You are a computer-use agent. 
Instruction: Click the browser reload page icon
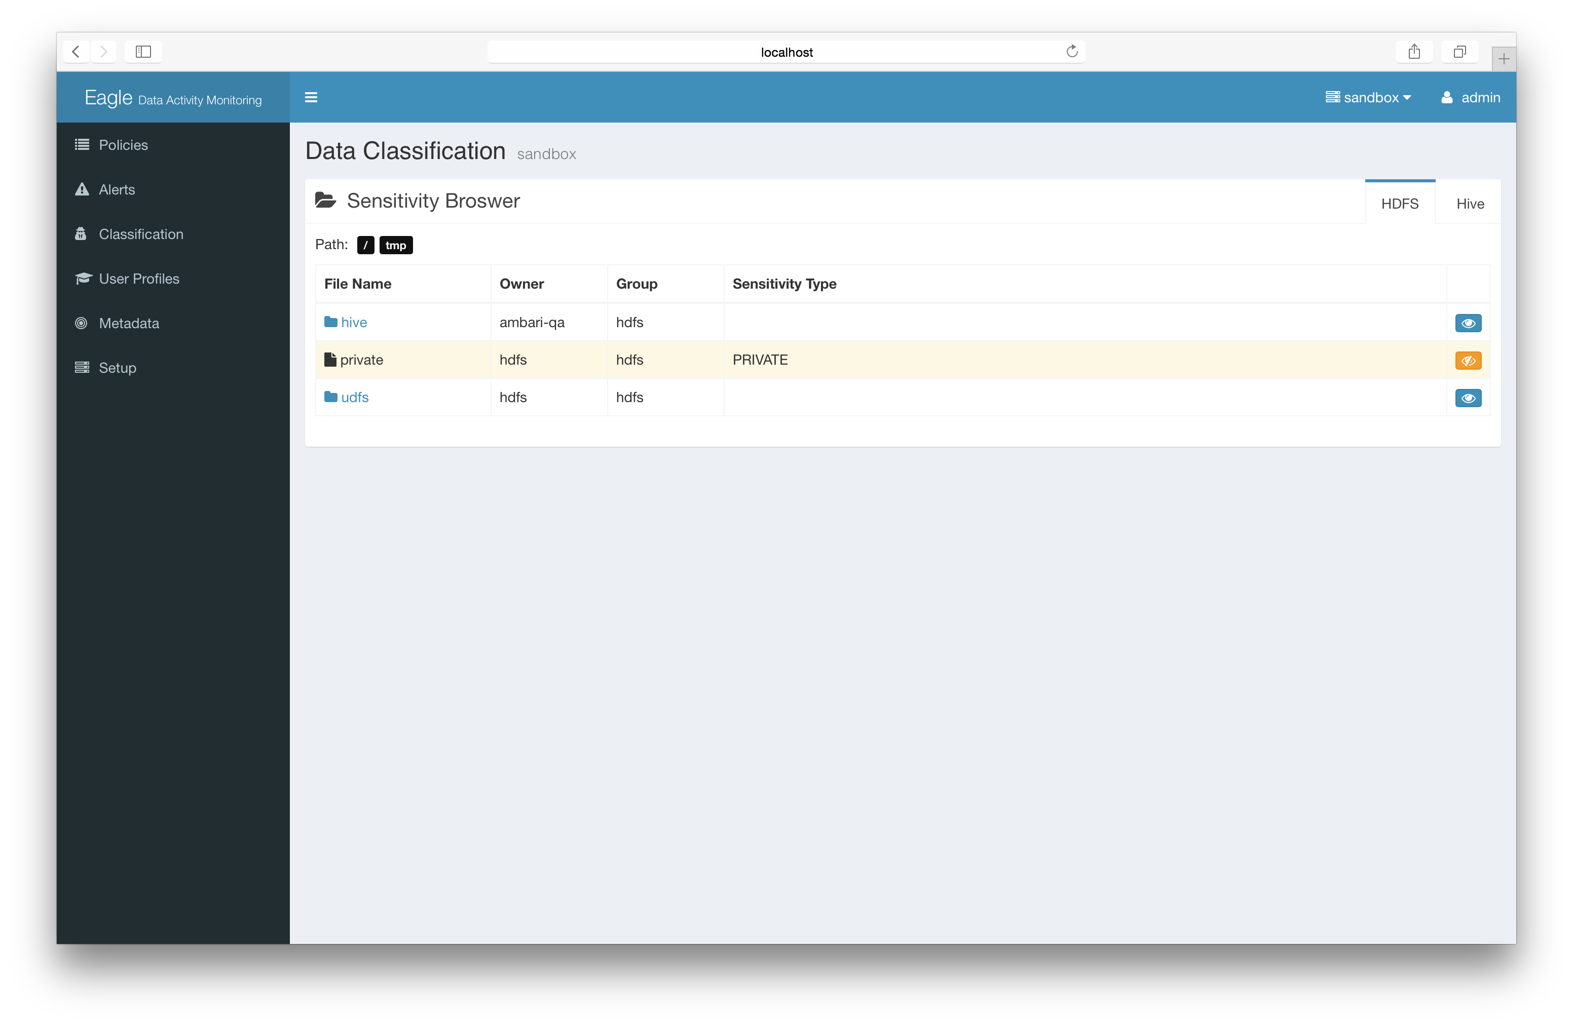[x=1071, y=52]
